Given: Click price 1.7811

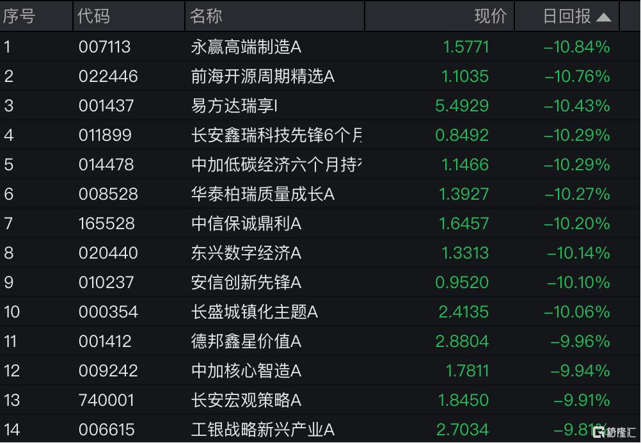Looking at the screenshot, I should point(467,371).
